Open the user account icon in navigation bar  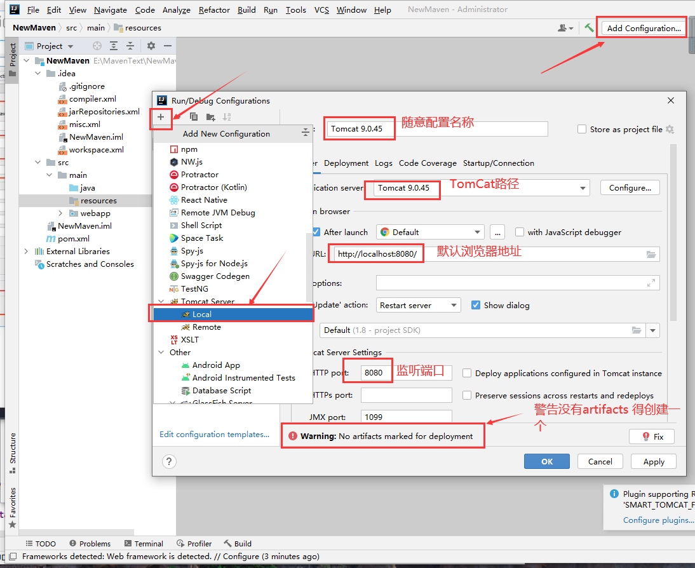[565, 28]
